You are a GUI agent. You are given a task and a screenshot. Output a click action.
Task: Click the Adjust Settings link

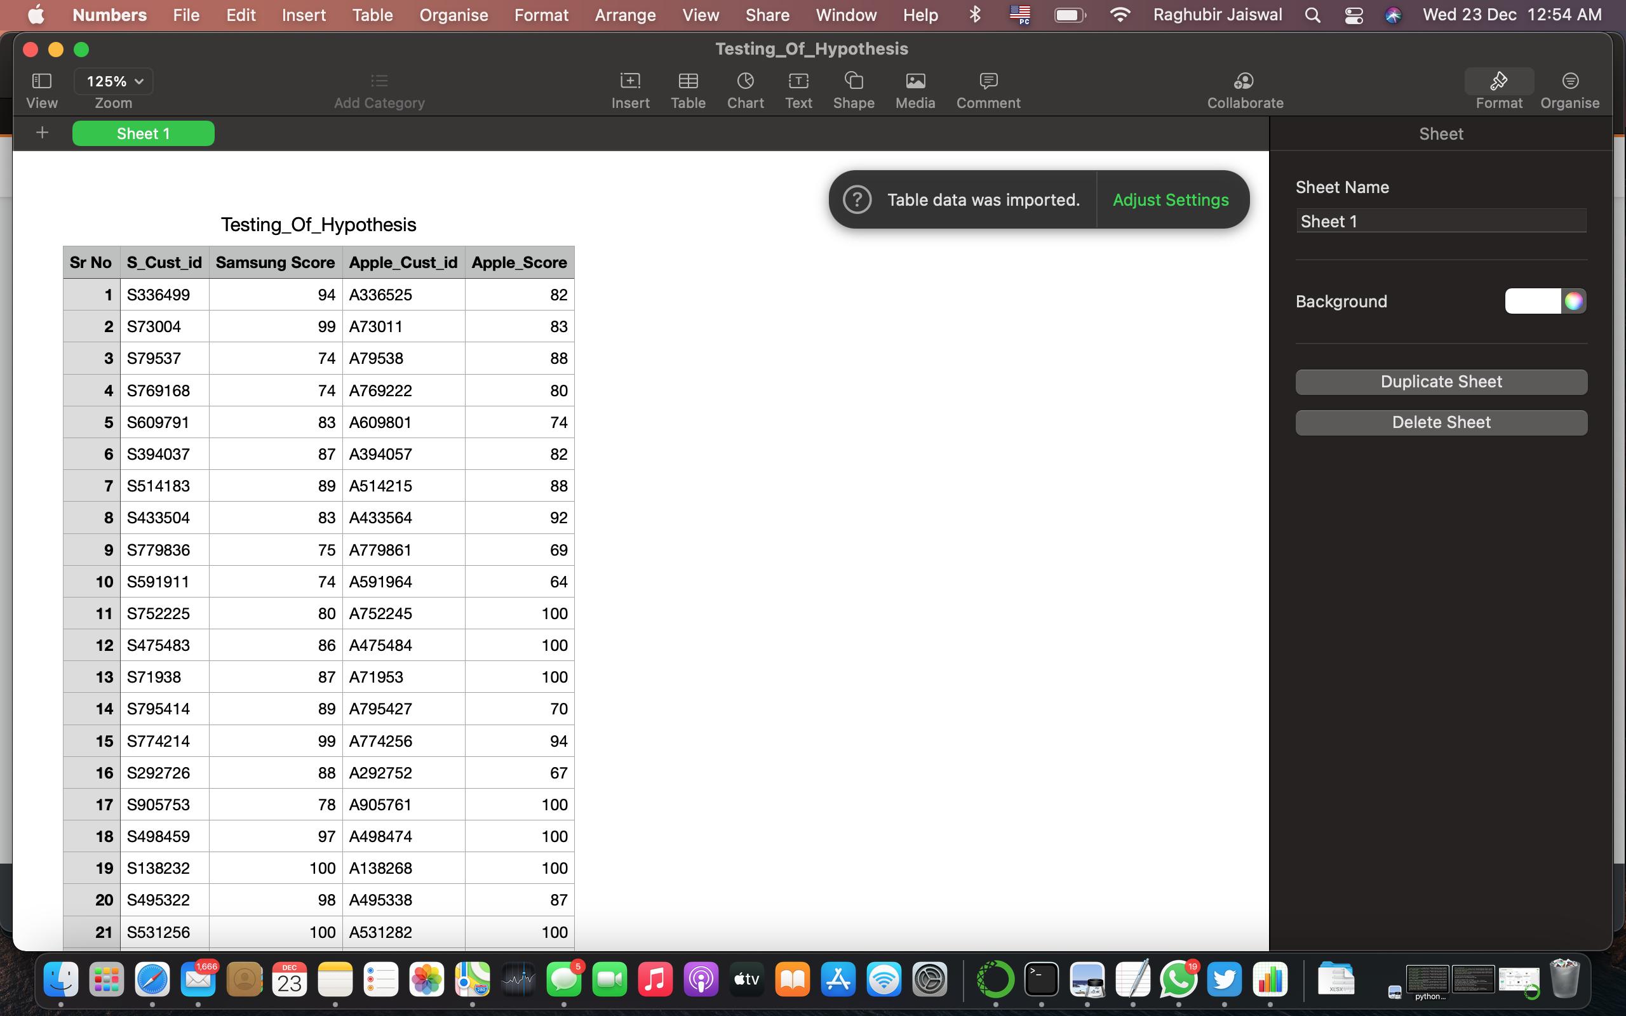click(1171, 199)
